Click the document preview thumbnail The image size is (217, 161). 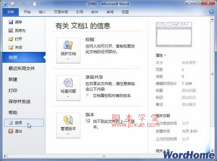pos(174,34)
